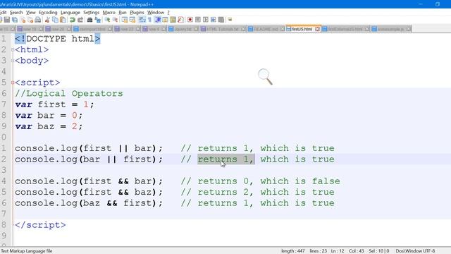Viewport: 451px width, 254px height.
Task: Open the View menu
Action: click(x=31, y=13)
